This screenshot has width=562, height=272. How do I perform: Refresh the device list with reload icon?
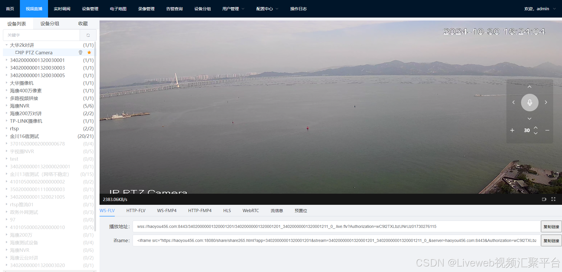point(88,35)
